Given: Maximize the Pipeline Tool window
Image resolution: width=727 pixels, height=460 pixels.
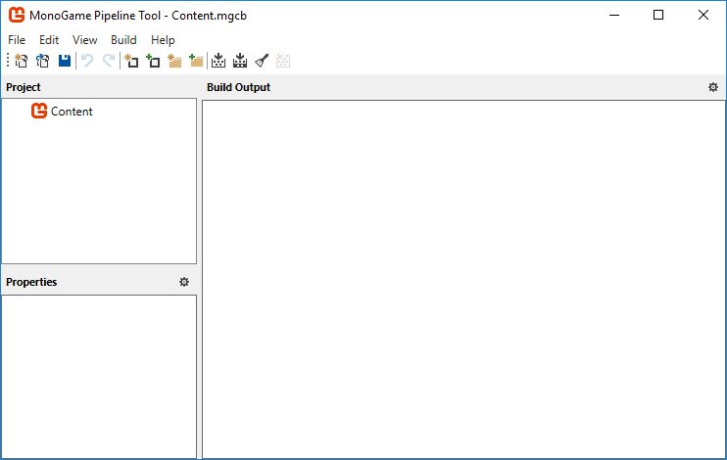Looking at the screenshot, I should click(657, 15).
